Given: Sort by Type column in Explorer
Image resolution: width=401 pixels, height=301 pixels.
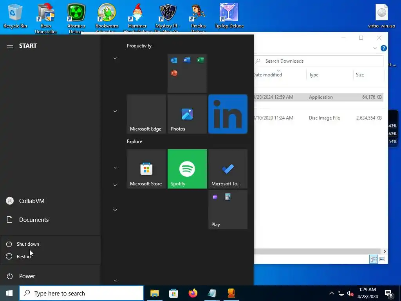Looking at the screenshot, I should (x=330, y=75).
